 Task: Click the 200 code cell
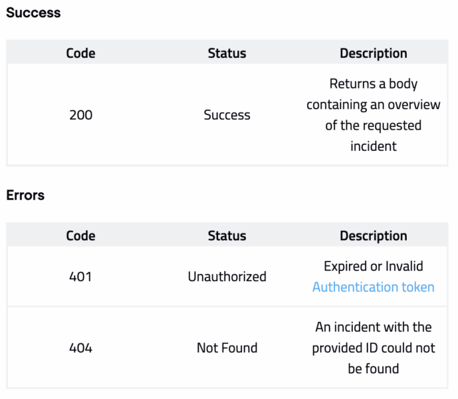[80, 115]
